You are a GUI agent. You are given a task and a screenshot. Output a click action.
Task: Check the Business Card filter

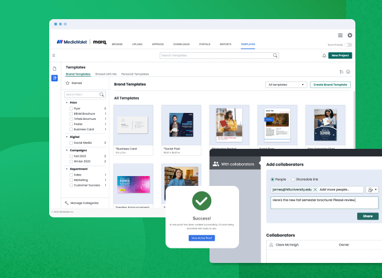(x=71, y=129)
